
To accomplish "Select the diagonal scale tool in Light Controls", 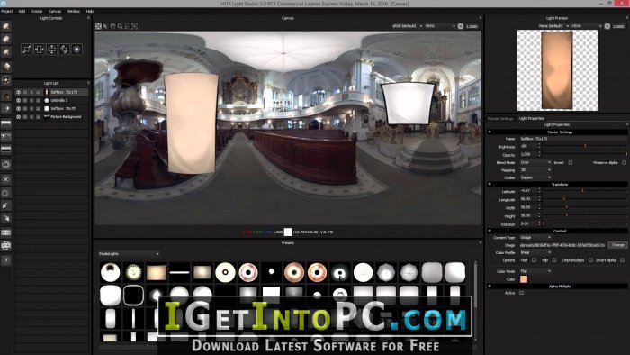I will coord(26,50).
